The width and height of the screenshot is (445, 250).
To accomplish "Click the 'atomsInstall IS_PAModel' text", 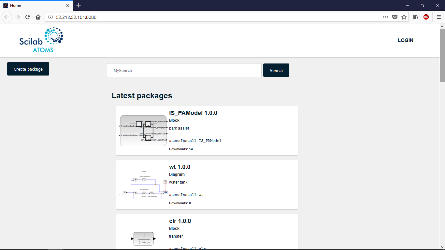I will tap(195, 141).
